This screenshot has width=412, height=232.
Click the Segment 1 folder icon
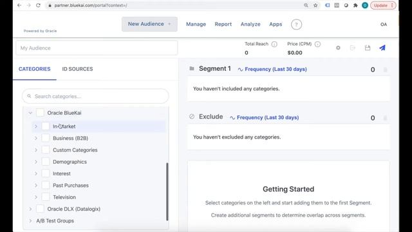(x=192, y=69)
